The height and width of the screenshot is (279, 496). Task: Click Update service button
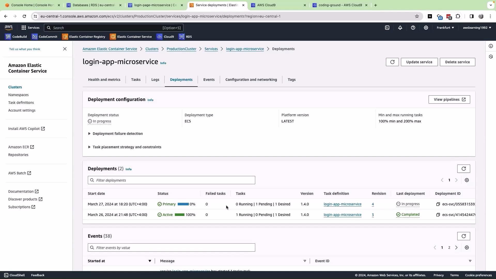coord(419,62)
